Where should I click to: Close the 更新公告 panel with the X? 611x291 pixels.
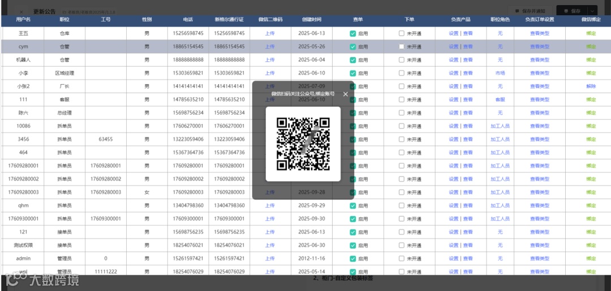pos(21,12)
